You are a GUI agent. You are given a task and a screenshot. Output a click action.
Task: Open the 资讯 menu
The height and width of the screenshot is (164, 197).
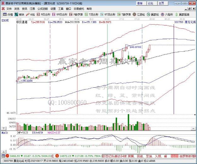(25, 9)
